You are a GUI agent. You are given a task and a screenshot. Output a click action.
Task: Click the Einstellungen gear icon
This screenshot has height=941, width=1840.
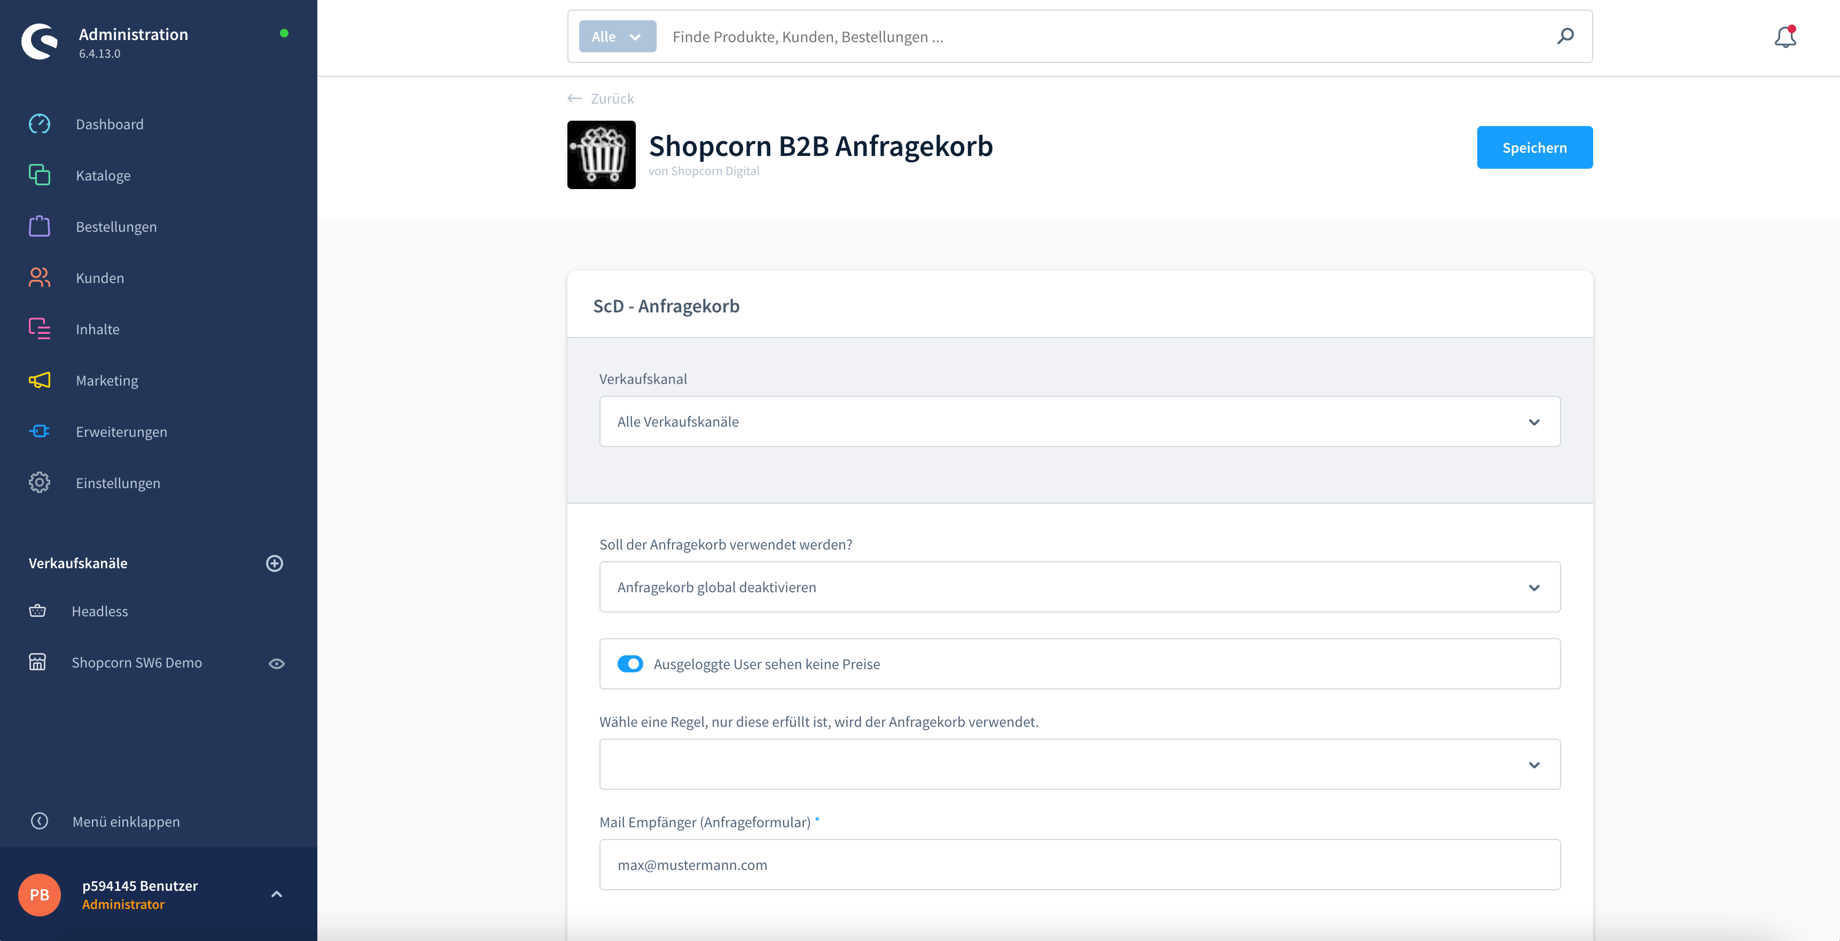pos(40,483)
